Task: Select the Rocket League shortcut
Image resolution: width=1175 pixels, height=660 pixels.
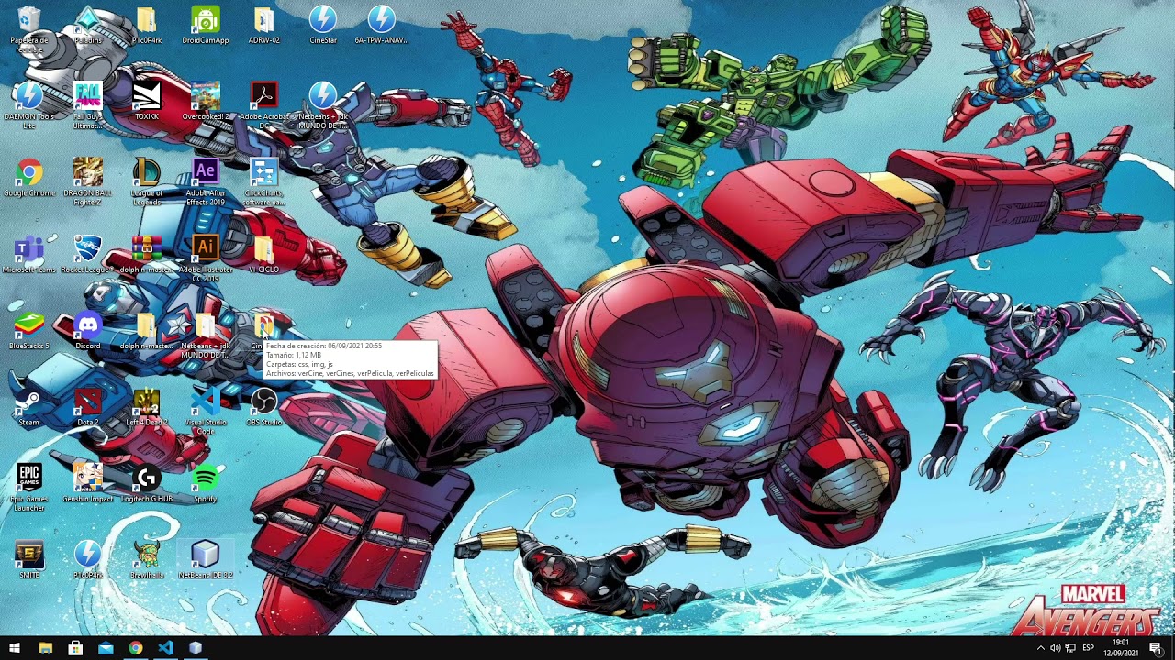Action: tap(88, 255)
